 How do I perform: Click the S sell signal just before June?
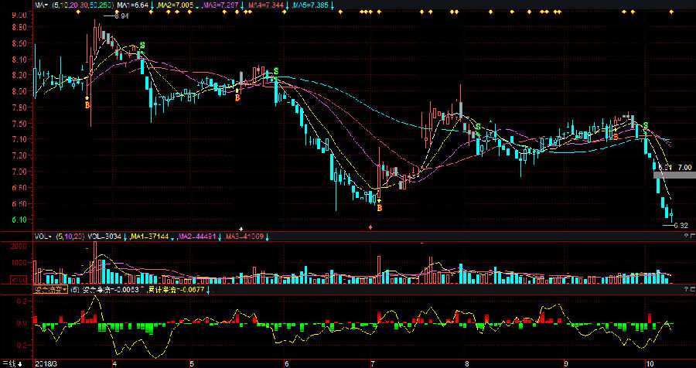pyautogui.click(x=276, y=71)
